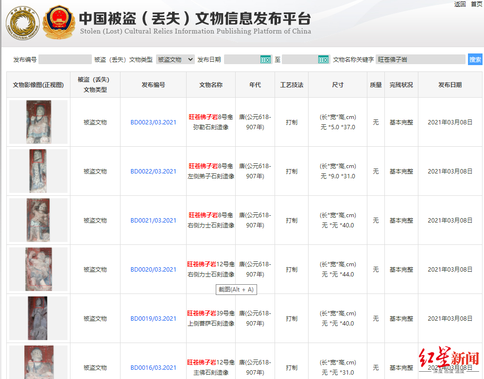View thumbnail of 39号龛 上侧菩萨 statue

38,318
